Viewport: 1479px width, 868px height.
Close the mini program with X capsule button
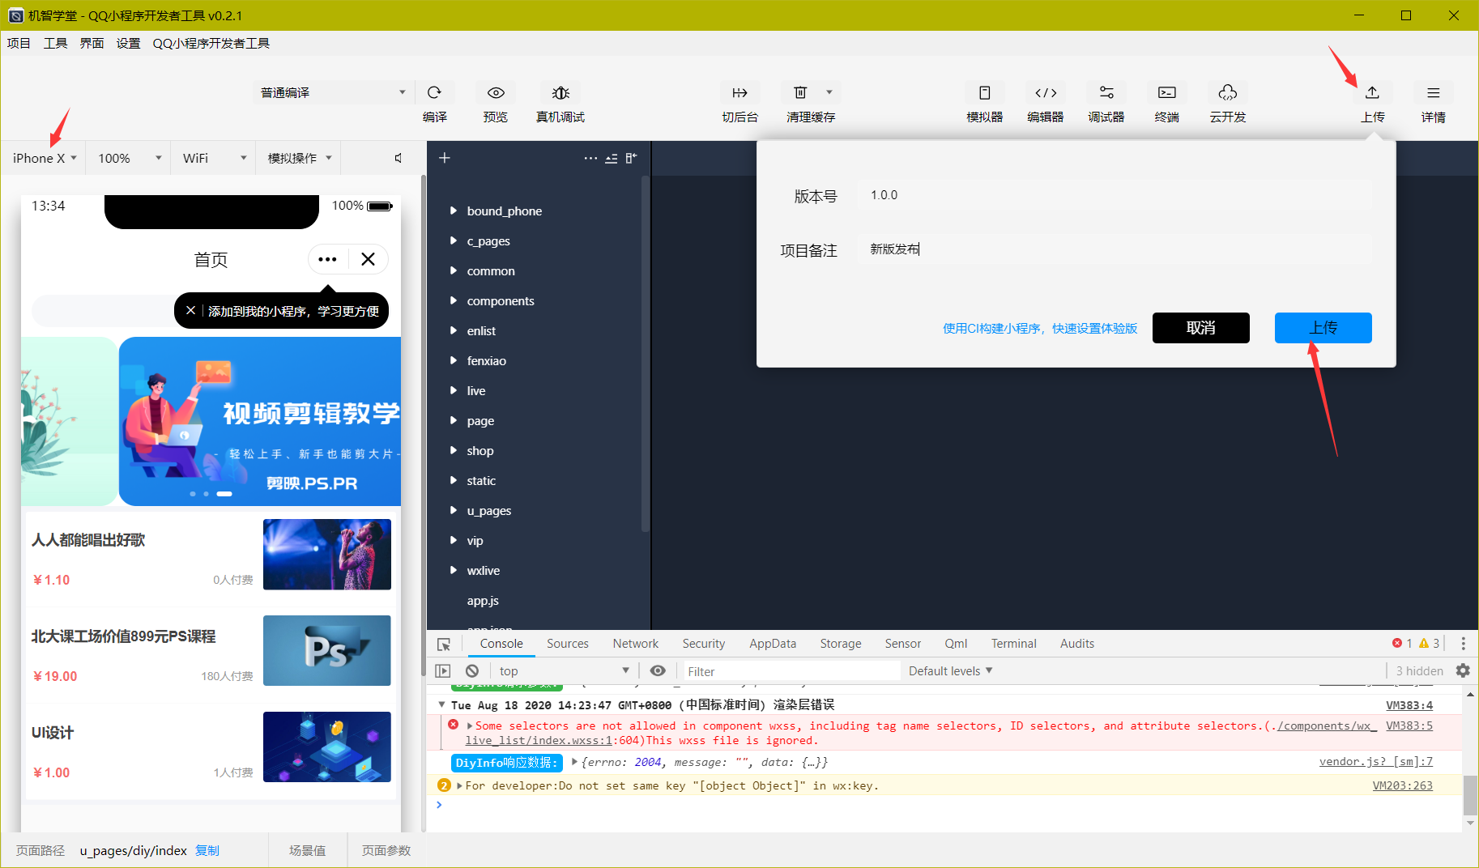pyautogui.click(x=369, y=259)
